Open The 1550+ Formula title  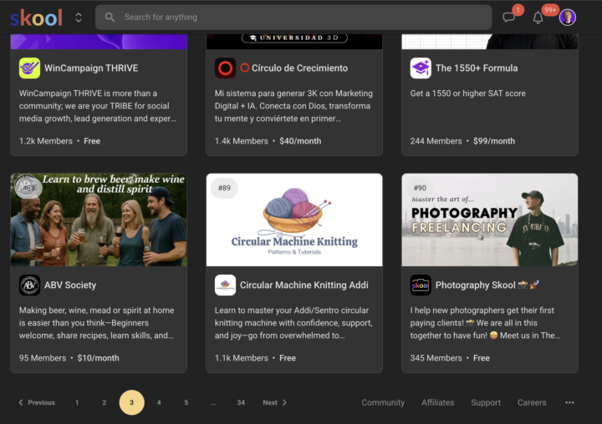tap(477, 68)
